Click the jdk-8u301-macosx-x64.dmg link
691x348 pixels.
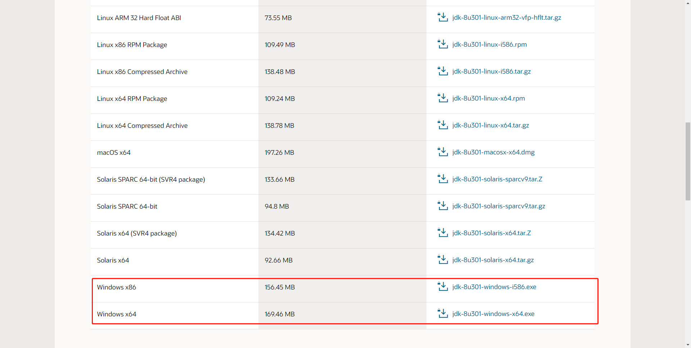pos(493,152)
